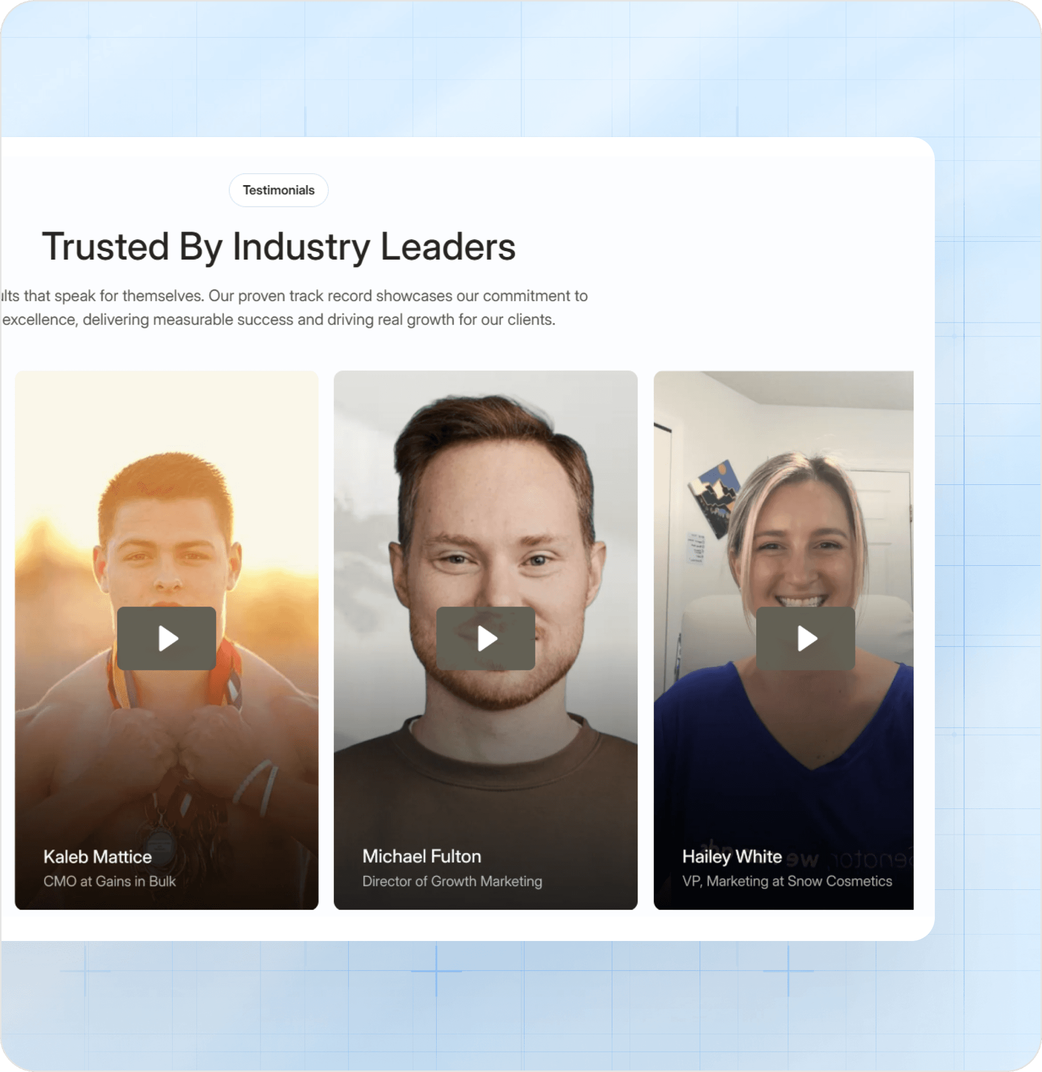1042x1072 pixels.
Task: Click the "CMO at Gains in Bulk" subtitle
Action: [110, 881]
